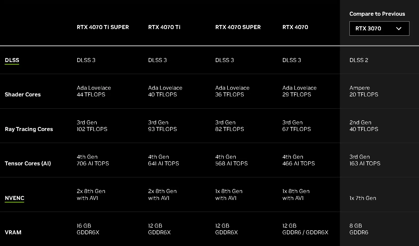Click the 1x 7th Gen NVENC cell
The width and height of the screenshot is (419, 246).
pyautogui.click(x=363, y=198)
